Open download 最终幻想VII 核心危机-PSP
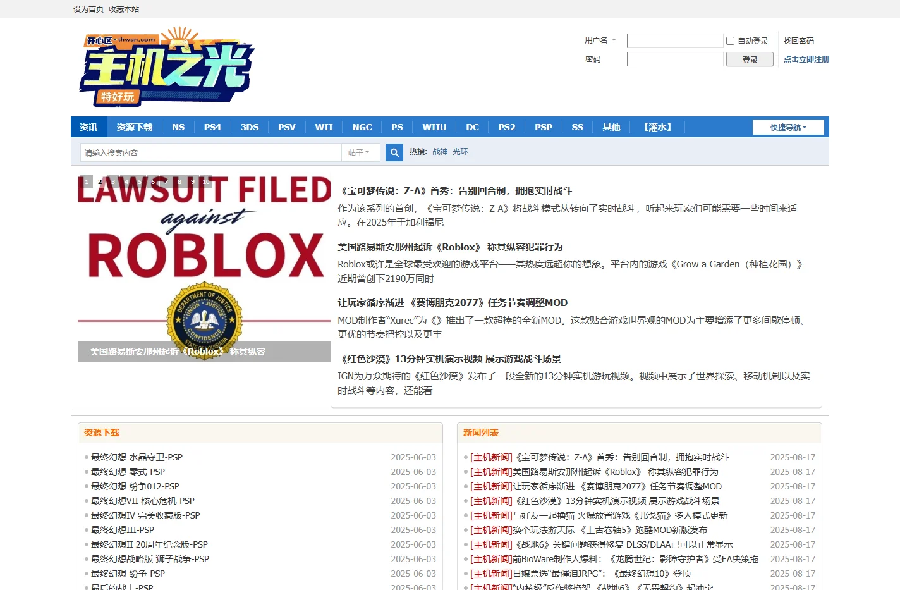 [x=143, y=501]
